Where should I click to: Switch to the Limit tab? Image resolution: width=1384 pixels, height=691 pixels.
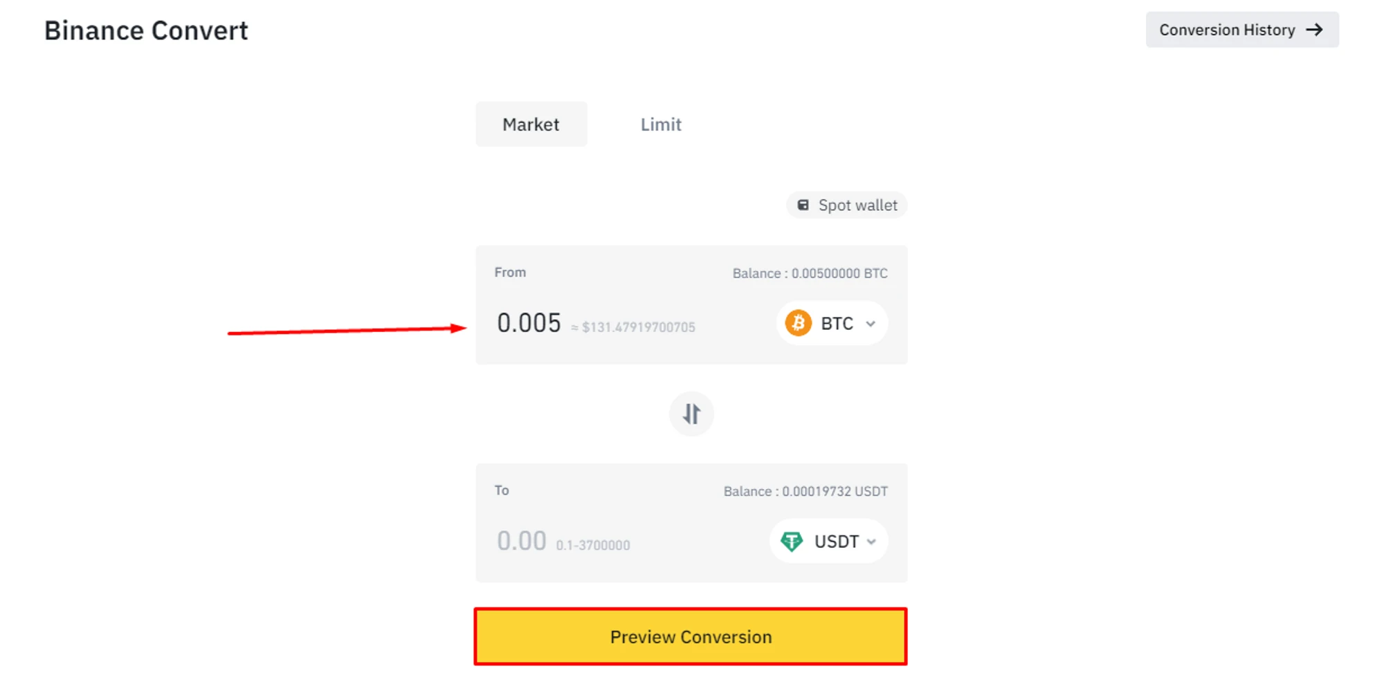[x=660, y=125]
